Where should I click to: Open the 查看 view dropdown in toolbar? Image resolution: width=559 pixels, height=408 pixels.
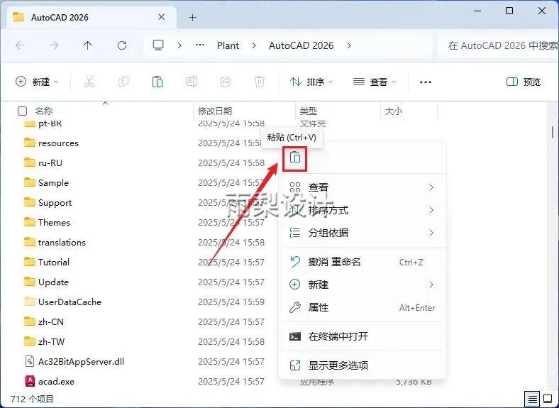click(x=375, y=82)
